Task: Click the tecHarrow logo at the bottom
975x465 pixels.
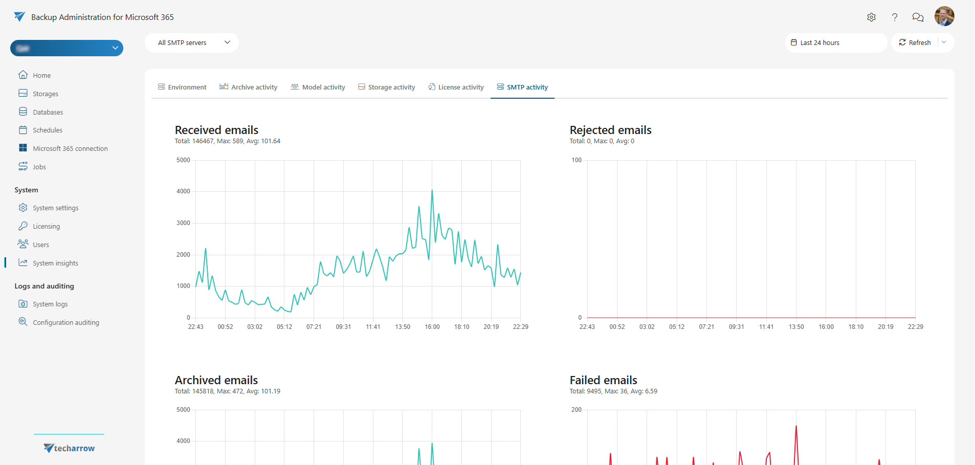Action: [x=69, y=448]
